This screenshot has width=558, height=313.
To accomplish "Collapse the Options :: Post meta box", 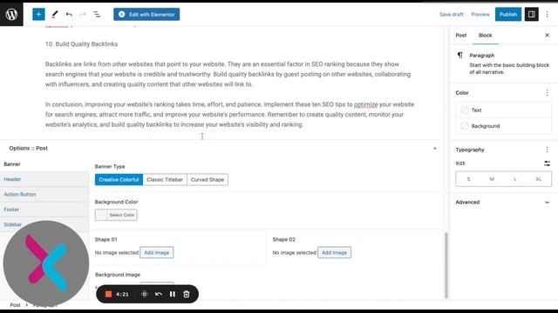I will (x=434, y=149).
